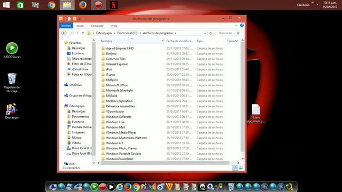This screenshot has height=192, width=342.
Task: Select the iTunes folder
Action: [111, 75]
